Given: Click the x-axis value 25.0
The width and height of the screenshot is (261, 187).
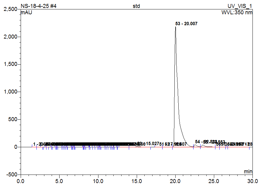Looking at the screenshot, I should [x=214, y=181].
